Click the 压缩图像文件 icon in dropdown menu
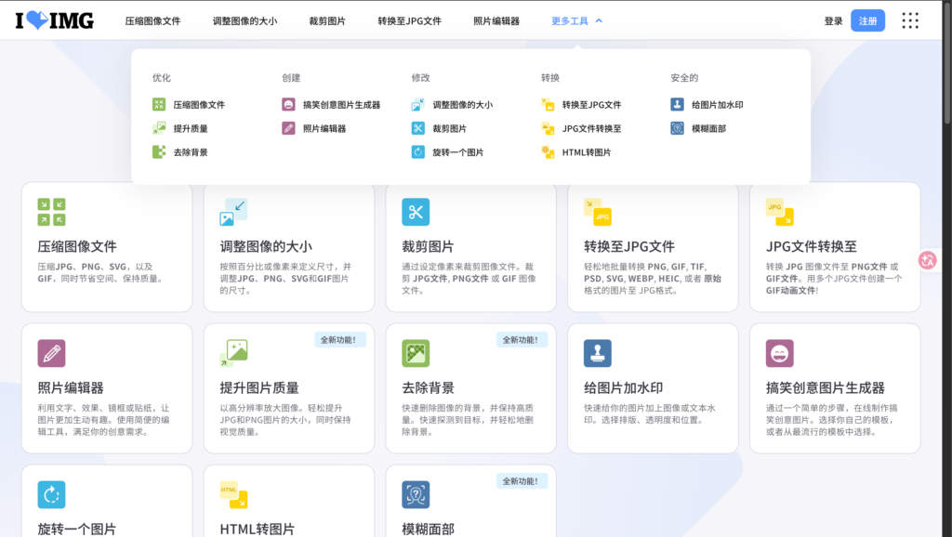The image size is (952, 537). point(158,104)
